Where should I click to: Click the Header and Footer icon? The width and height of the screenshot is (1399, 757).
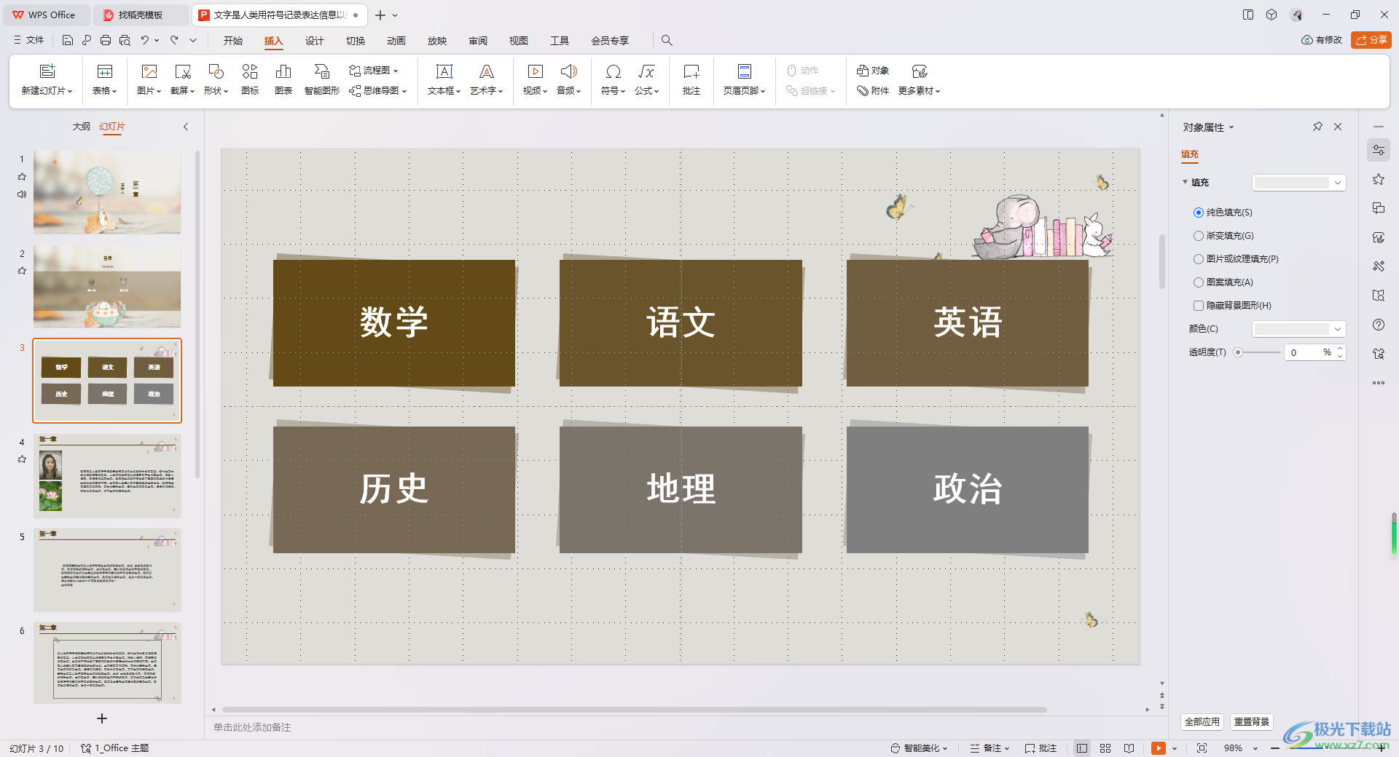point(745,71)
